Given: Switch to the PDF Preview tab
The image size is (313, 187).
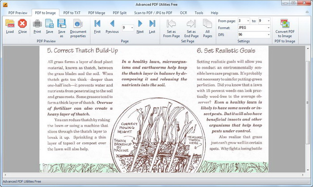Looking at the screenshot, I should coord(18,13).
